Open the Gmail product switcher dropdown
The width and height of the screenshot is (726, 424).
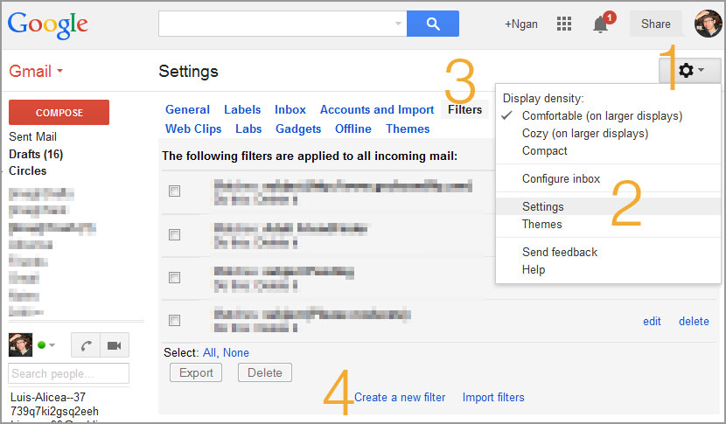click(x=36, y=72)
